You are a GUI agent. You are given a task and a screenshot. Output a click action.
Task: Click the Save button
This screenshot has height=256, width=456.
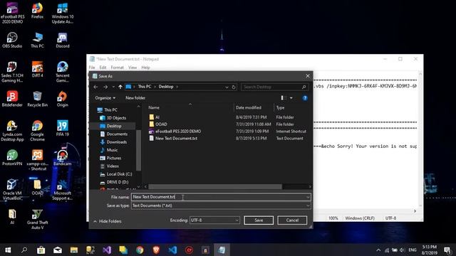(259, 220)
